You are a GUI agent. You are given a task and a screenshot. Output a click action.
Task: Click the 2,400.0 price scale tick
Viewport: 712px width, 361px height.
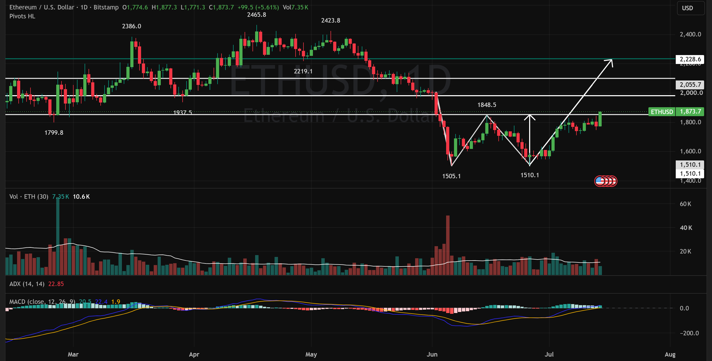(x=690, y=34)
